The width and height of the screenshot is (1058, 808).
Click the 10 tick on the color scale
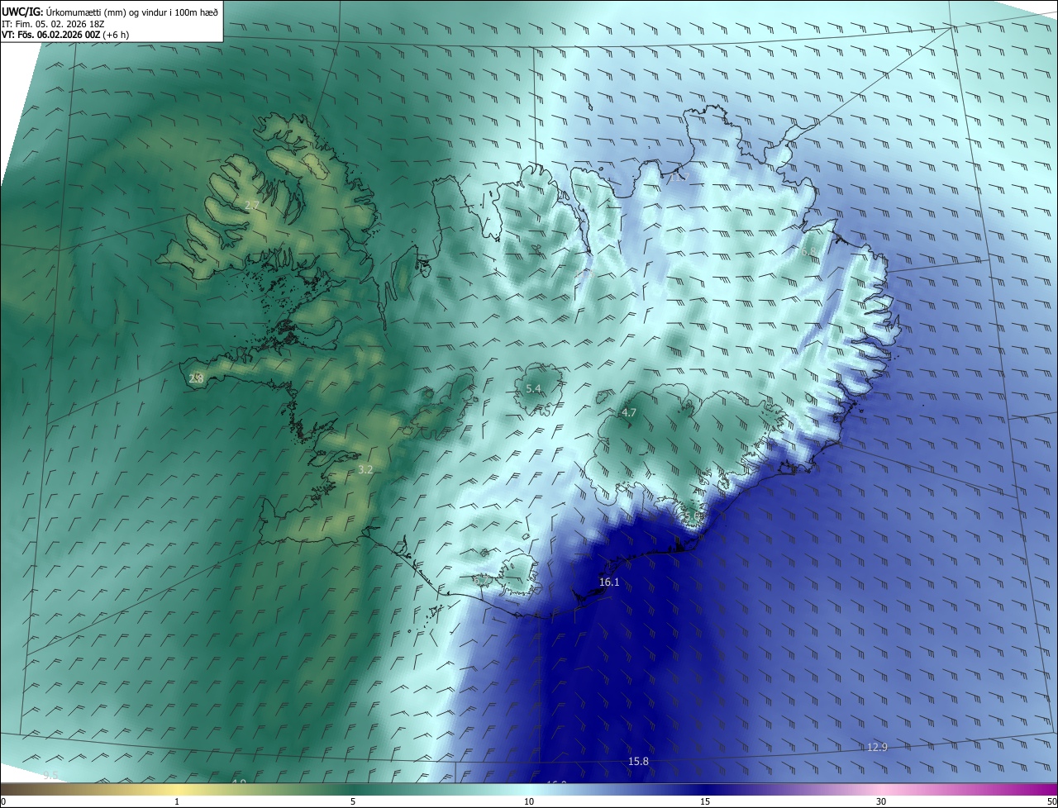[x=529, y=801]
